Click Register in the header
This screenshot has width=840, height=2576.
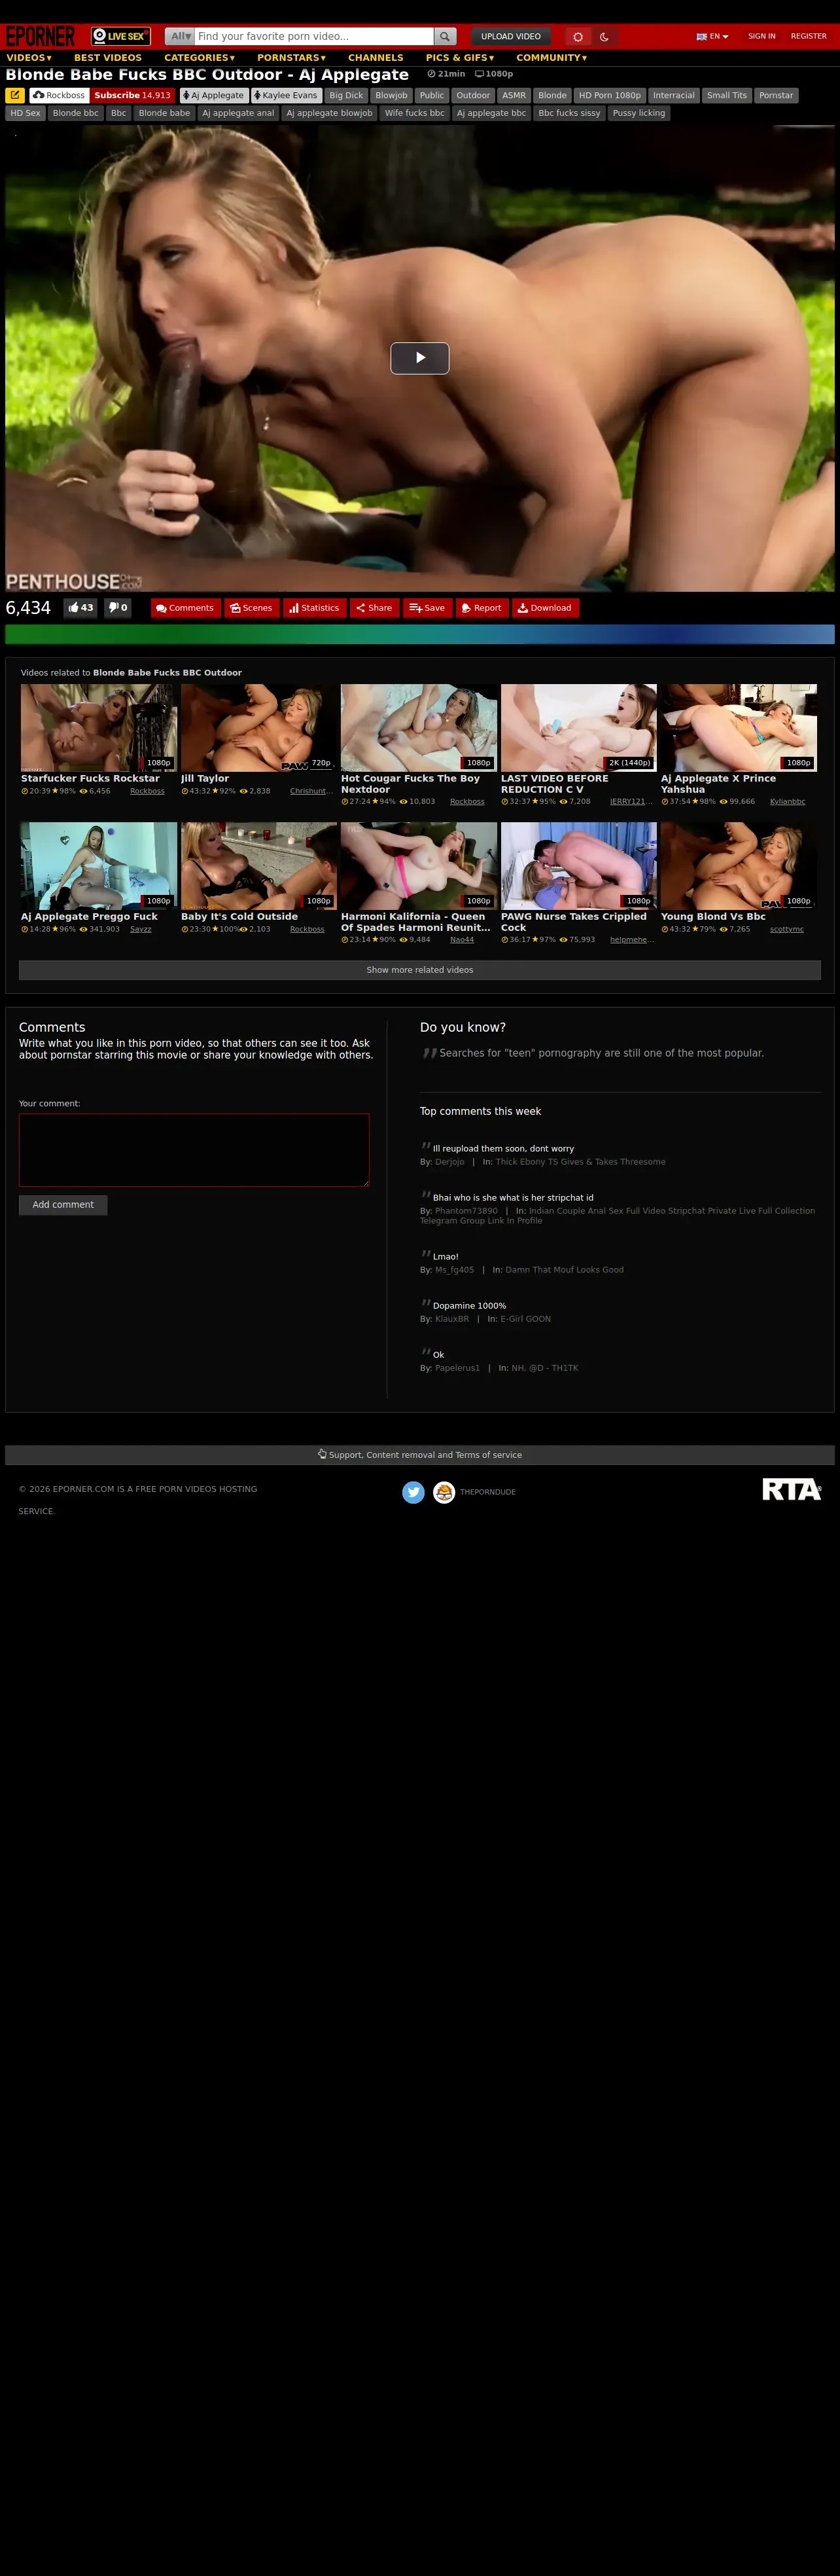pos(809,36)
